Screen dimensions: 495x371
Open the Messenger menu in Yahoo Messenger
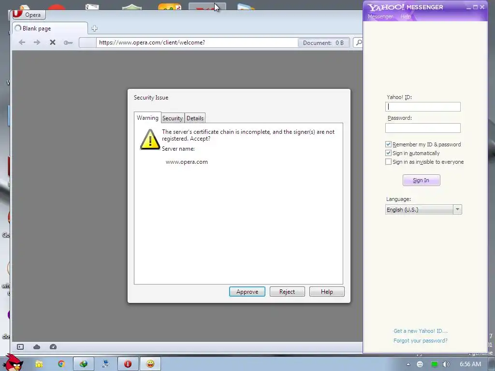pos(380,16)
